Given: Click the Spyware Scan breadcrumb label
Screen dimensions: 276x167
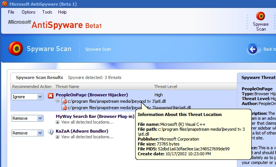Looking at the screenshot, I should (98, 49).
